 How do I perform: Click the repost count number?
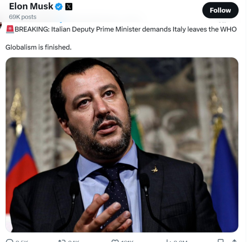click(x=74, y=241)
